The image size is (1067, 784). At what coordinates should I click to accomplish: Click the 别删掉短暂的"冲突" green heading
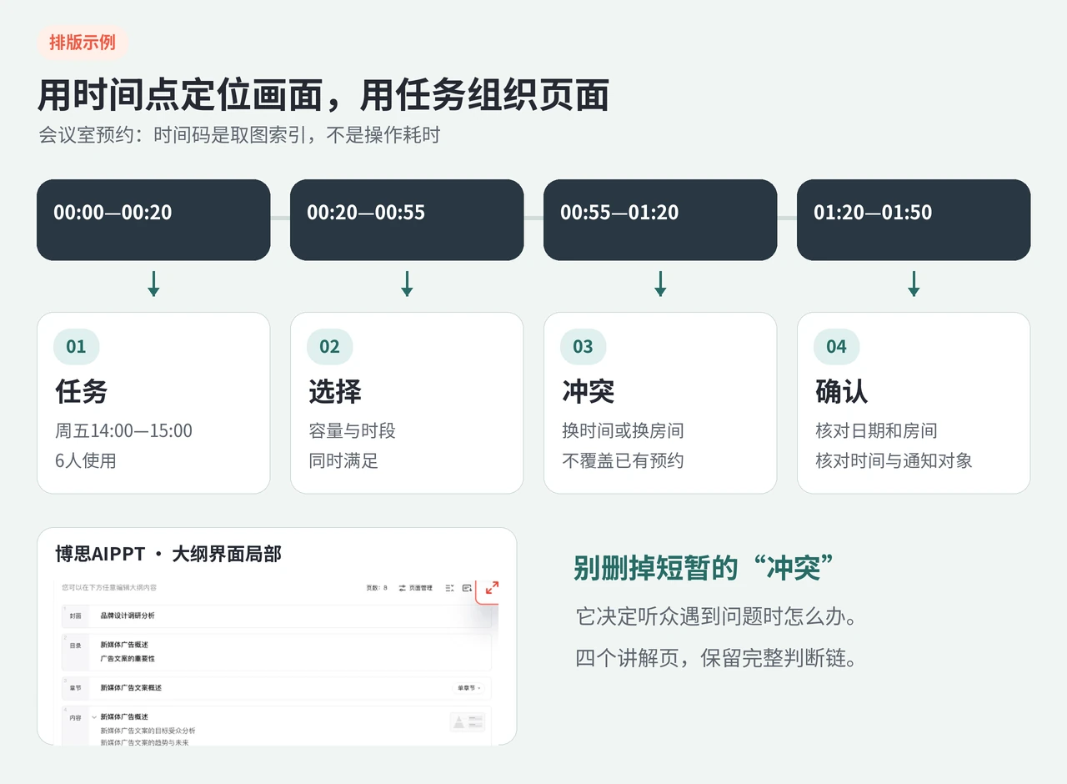click(x=704, y=568)
